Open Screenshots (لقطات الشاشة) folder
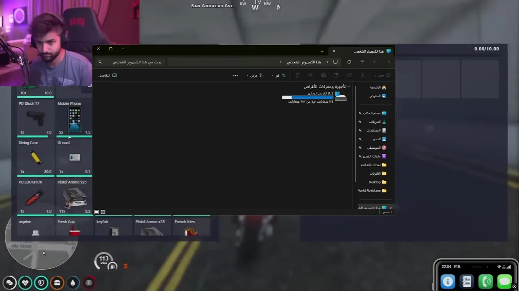The image size is (519, 291). pyautogui.click(x=373, y=165)
